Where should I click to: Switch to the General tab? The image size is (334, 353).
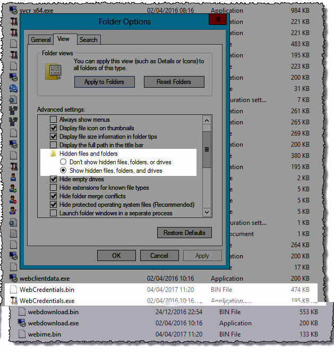point(41,40)
